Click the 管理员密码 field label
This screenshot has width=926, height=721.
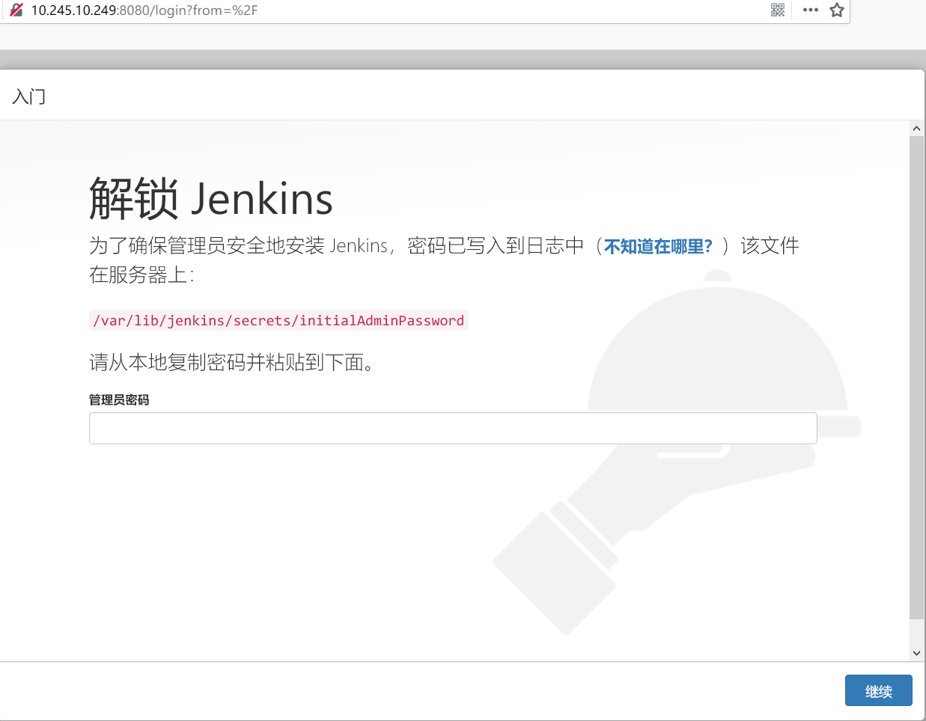[x=119, y=400]
